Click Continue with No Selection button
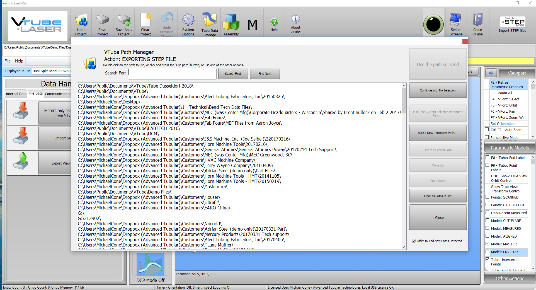 (438, 90)
